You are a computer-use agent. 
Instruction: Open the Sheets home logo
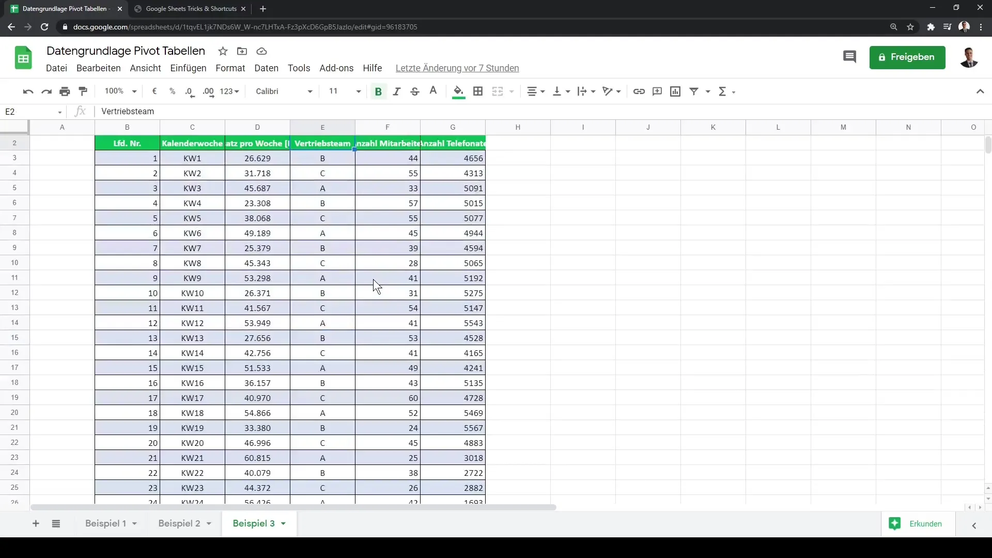click(x=23, y=58)
